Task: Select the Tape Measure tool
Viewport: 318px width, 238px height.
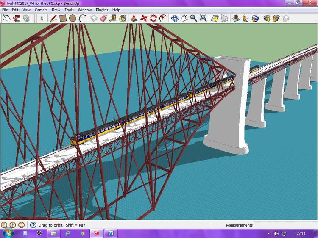Action: (113, 18)
